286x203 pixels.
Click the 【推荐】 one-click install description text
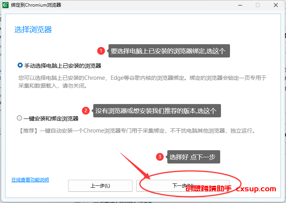click(x=137, y=131)
